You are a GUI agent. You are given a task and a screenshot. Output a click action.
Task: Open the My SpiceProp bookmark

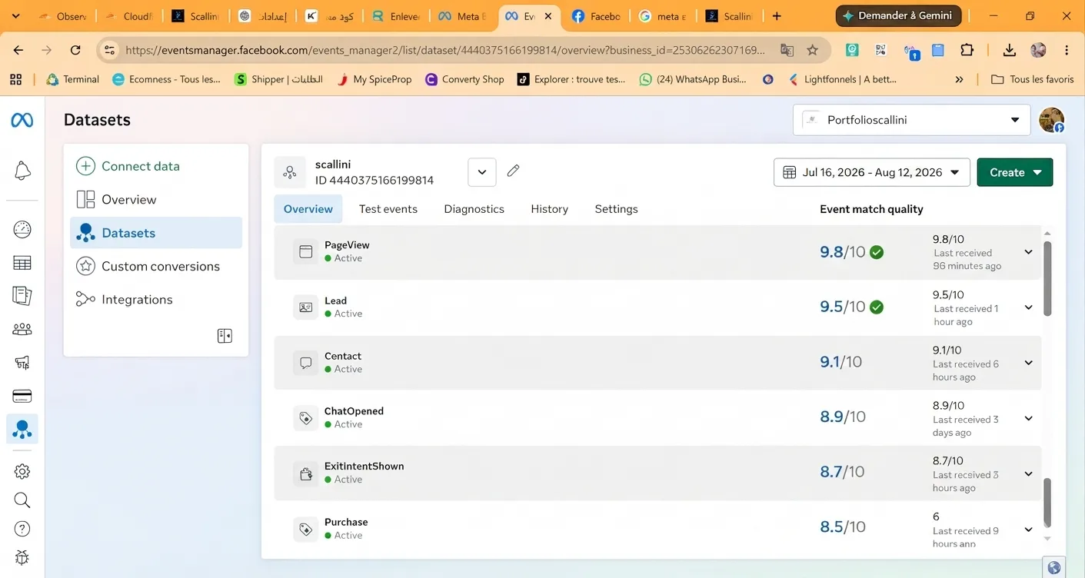(374, 79)
